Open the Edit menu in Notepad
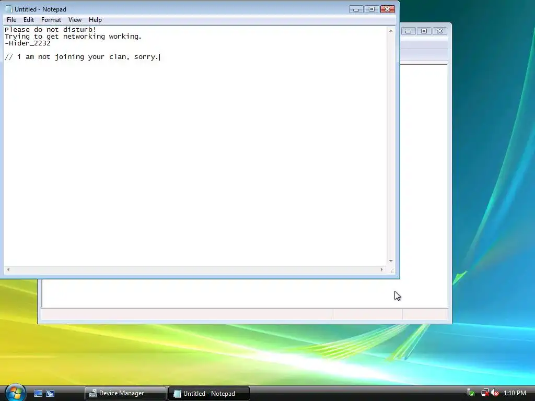This screenshot has width=535, height=401. tap(29, 20)
